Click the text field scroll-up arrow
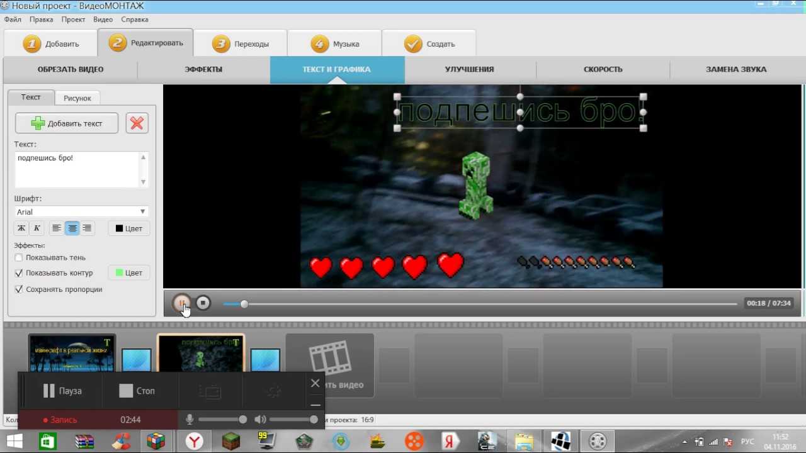806x453 pixels. tap(143, 157)
